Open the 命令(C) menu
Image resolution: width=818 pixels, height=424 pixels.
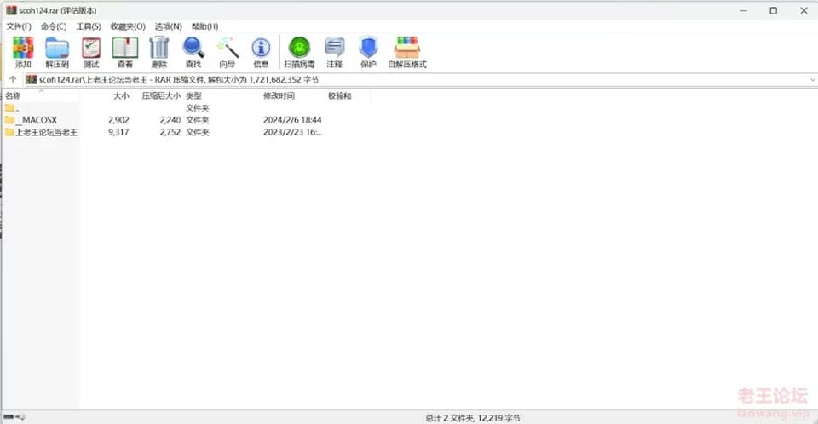[x=54, y=26]
